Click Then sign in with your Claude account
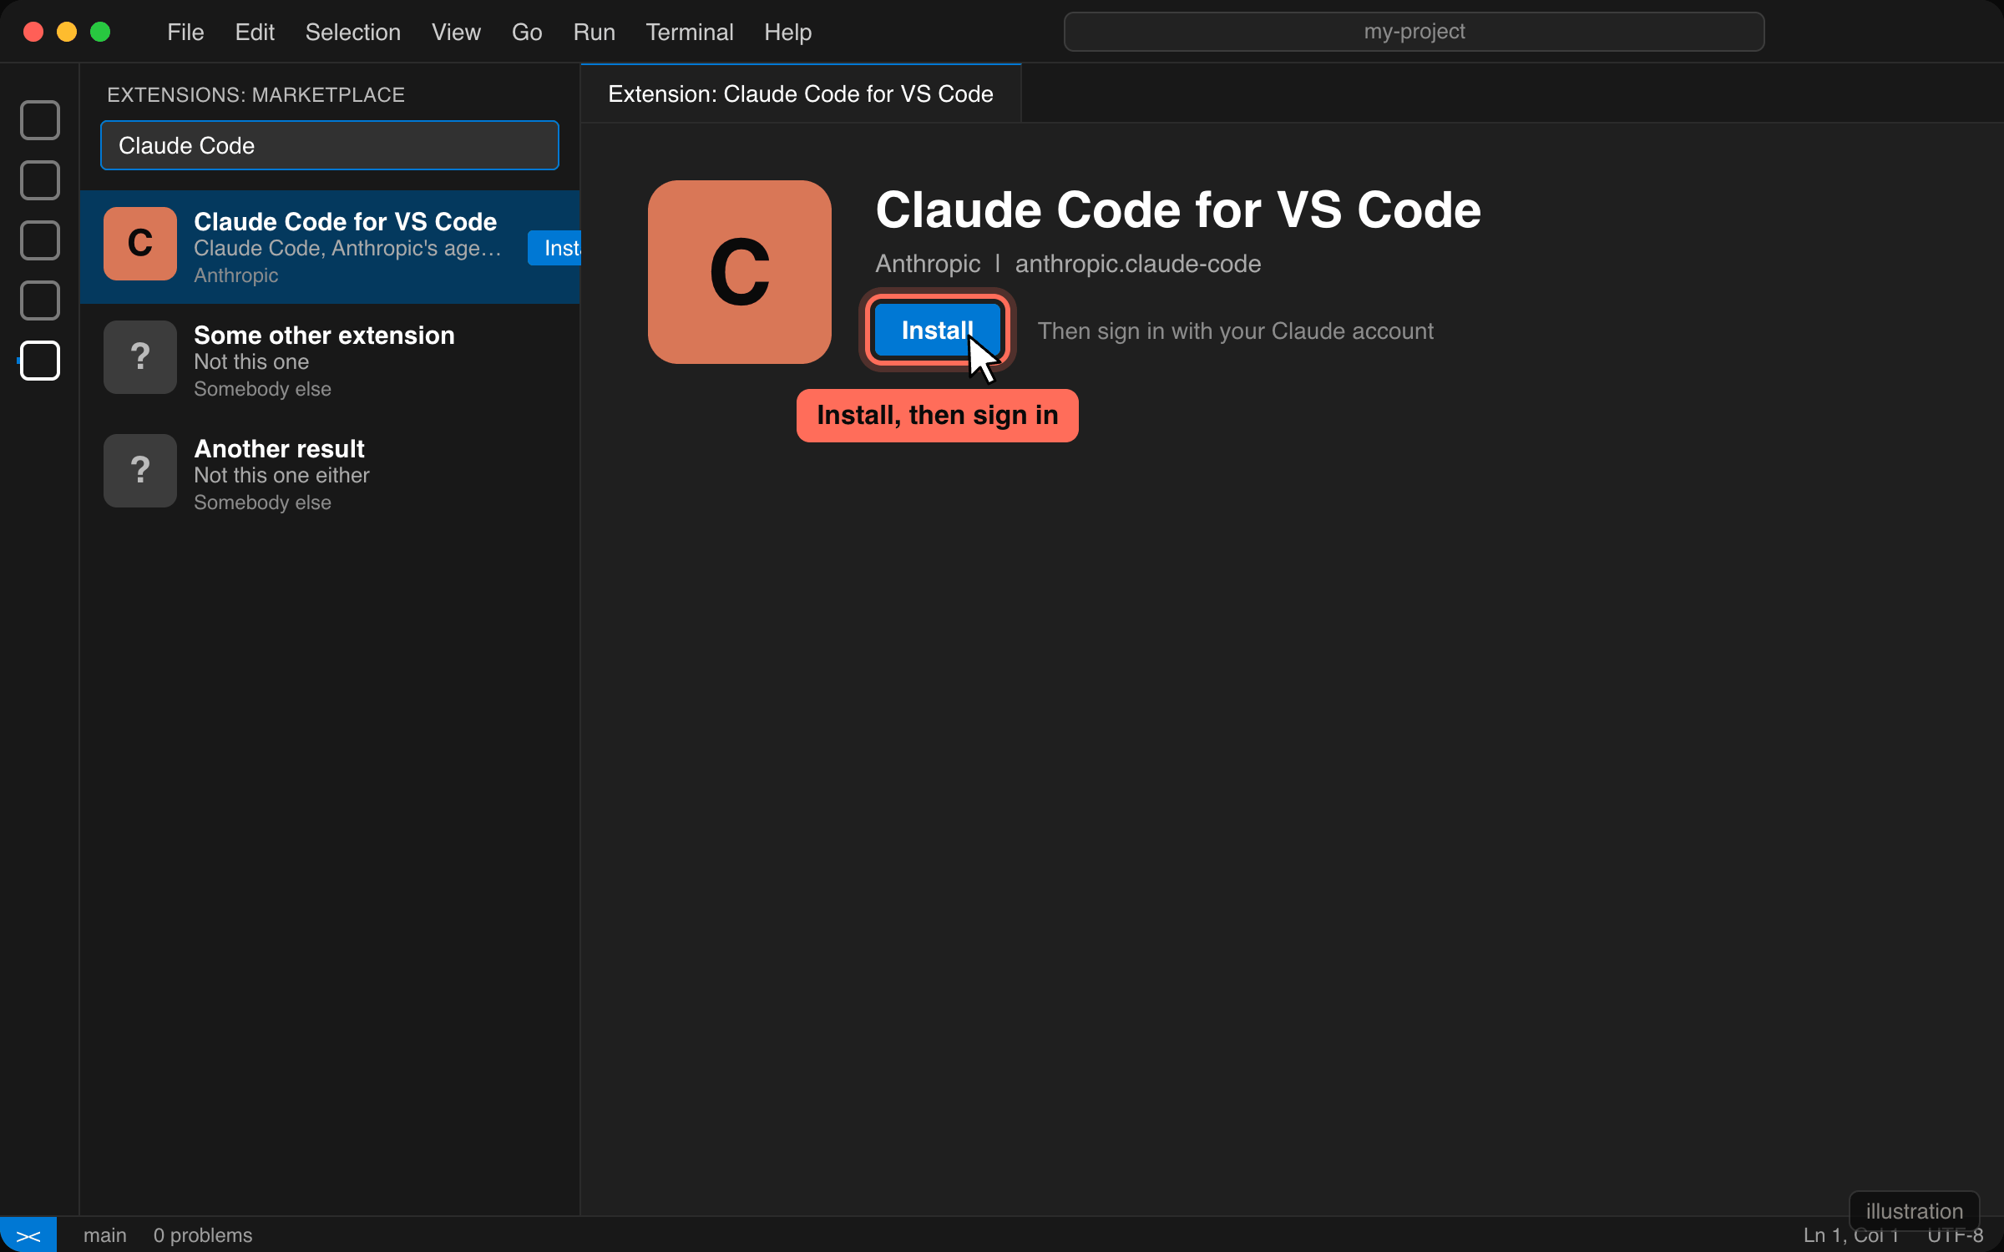 (1236, 331)
